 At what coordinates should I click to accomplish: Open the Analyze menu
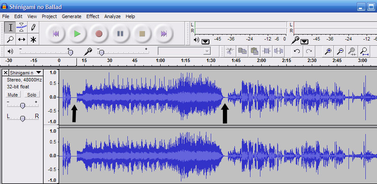[x=112, y=16]
